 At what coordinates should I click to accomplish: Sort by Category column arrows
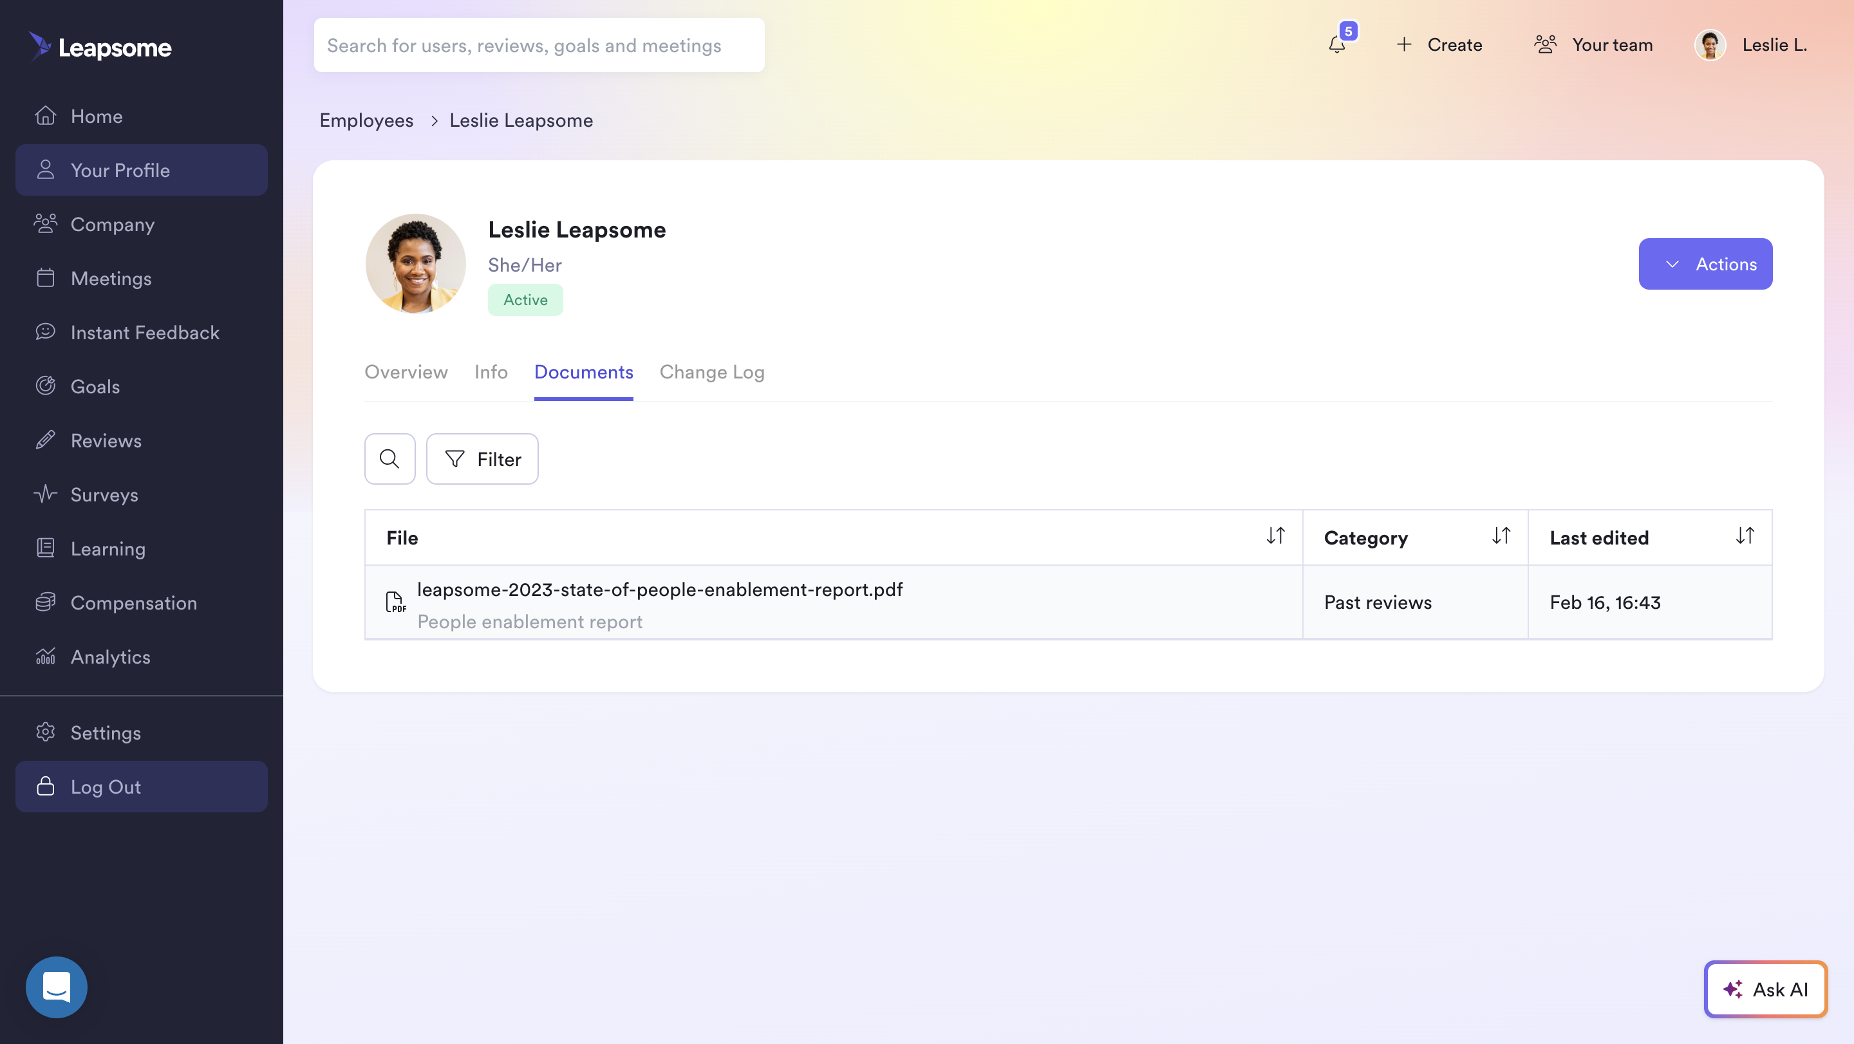(1501, 536)
